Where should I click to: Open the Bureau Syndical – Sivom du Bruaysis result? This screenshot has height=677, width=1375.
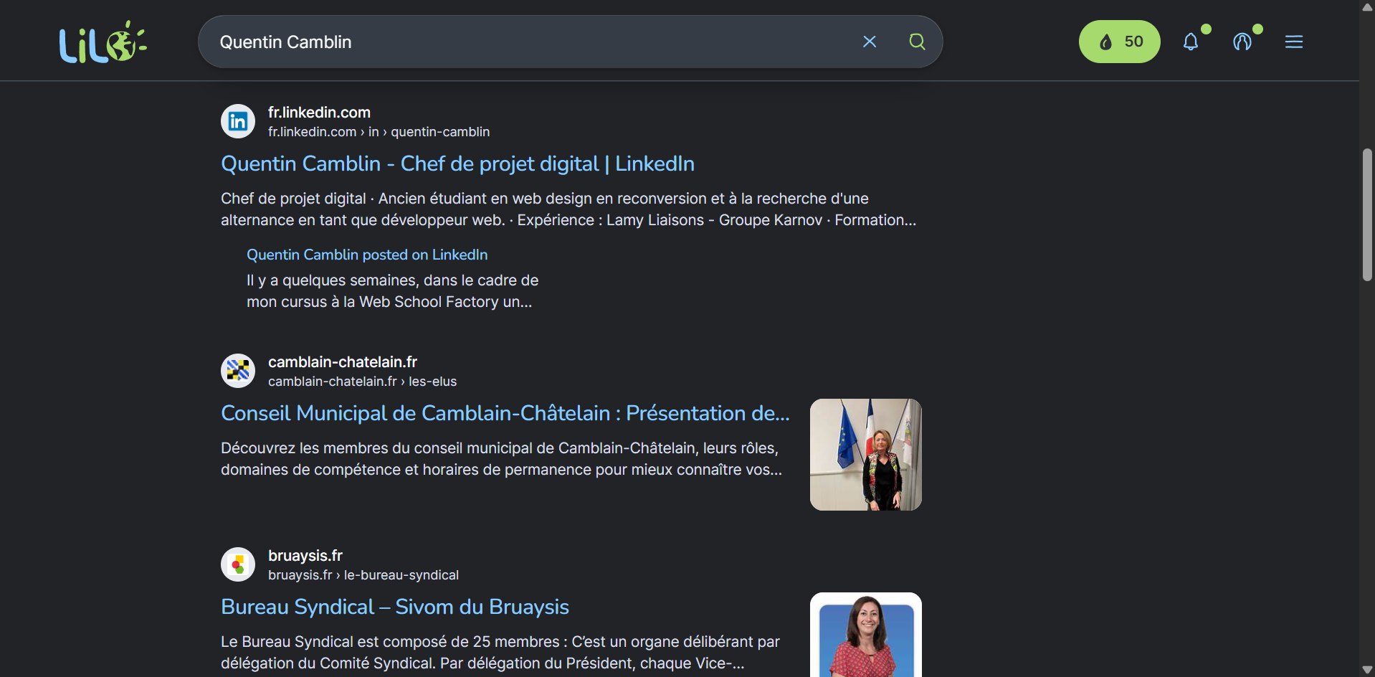coord(395,607)
